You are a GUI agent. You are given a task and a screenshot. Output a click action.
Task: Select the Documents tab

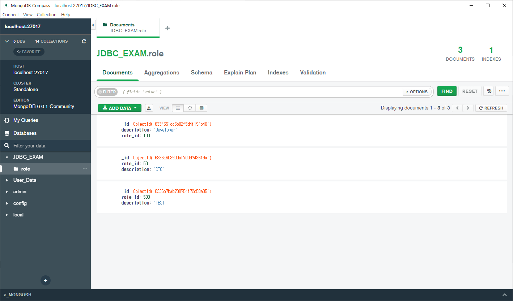coord(118,73)
